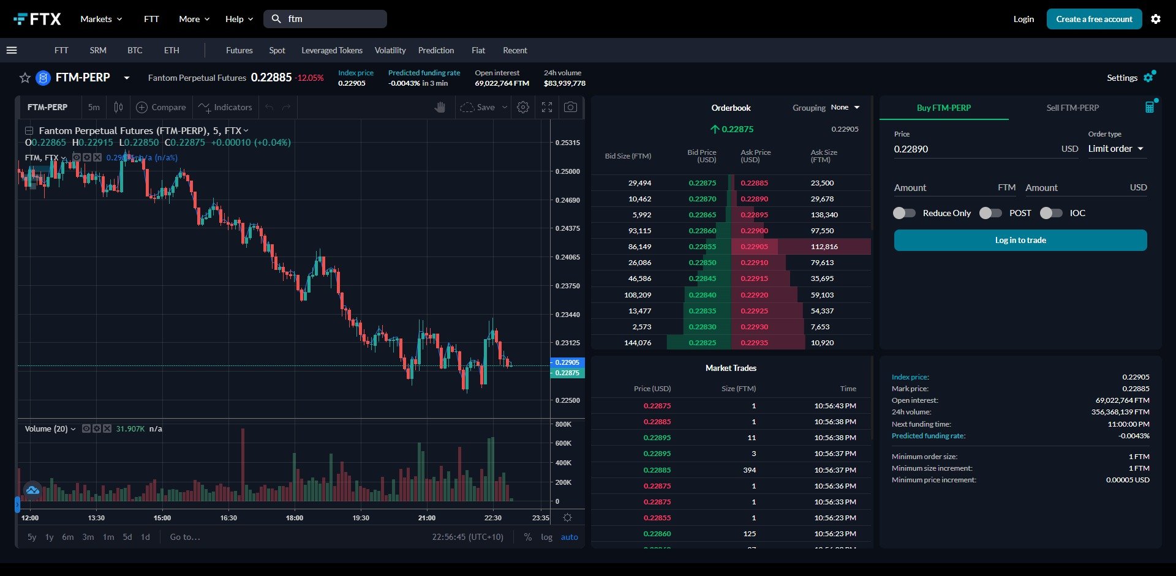The image size is (1176, 576).
Task: Switch to the Sell FTM-PERP tab
Action: pos(1072,108)
